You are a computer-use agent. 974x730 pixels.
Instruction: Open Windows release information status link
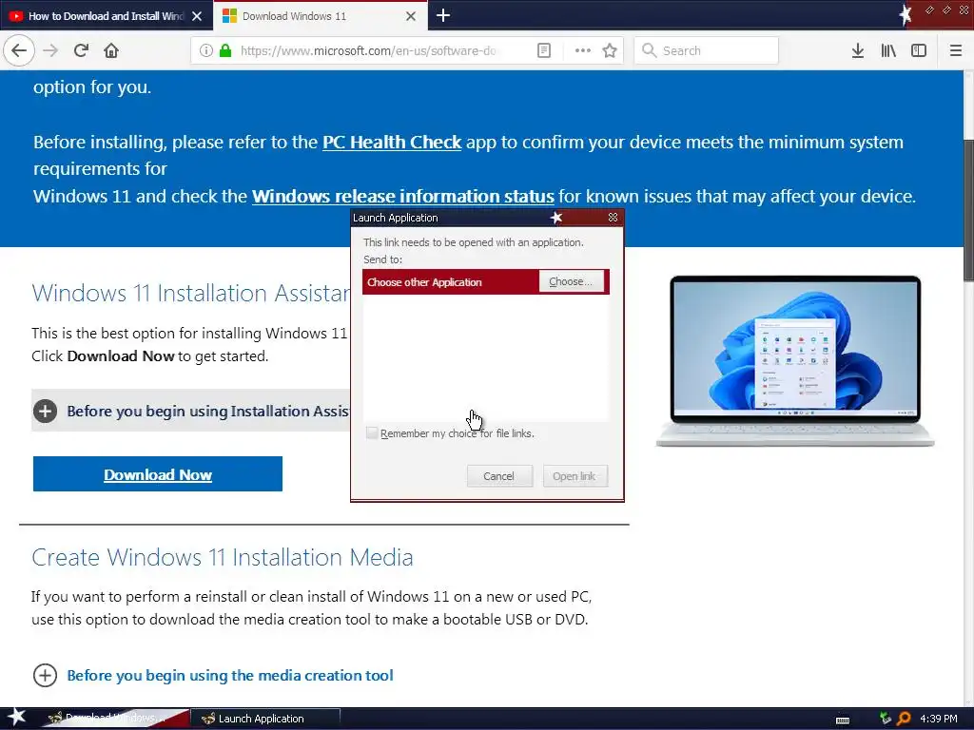pyautogui.click(x=402, y=196)
